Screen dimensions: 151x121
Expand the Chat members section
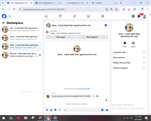129,57
